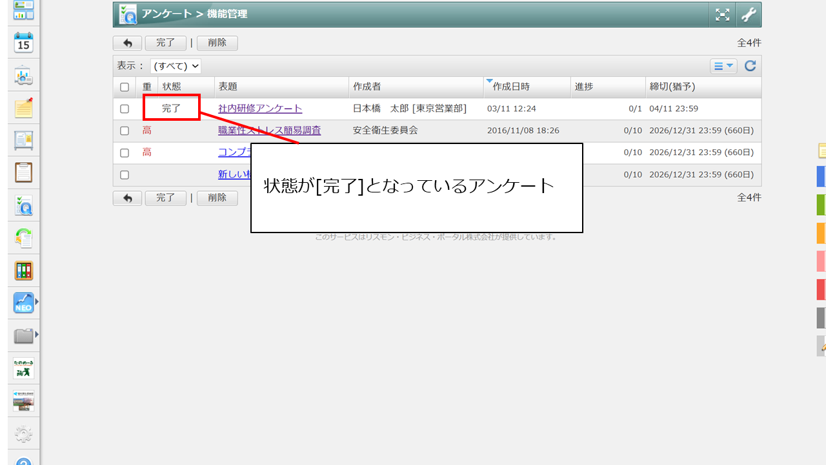Open the blue NEO chart icon
The image size is (826, 465).
coord(24,303)
